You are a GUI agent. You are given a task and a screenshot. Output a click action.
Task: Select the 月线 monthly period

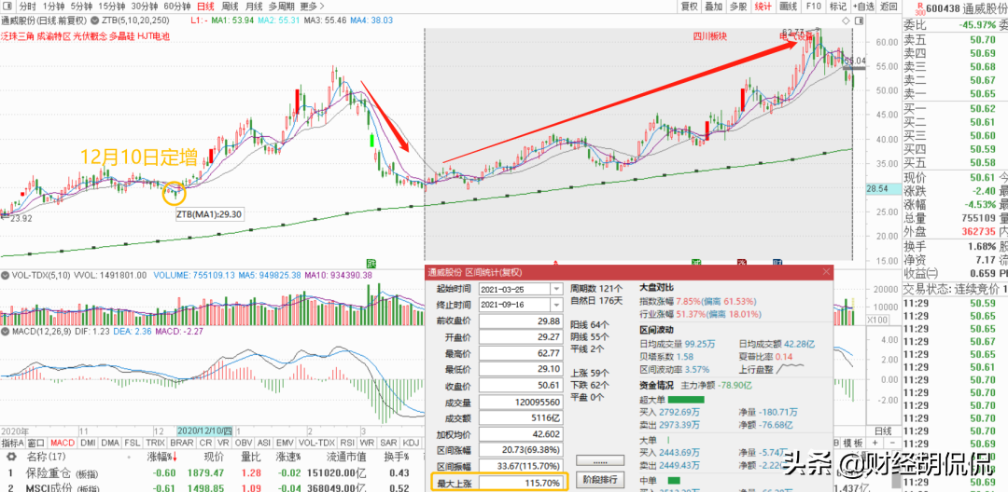(x=254, y=7)
